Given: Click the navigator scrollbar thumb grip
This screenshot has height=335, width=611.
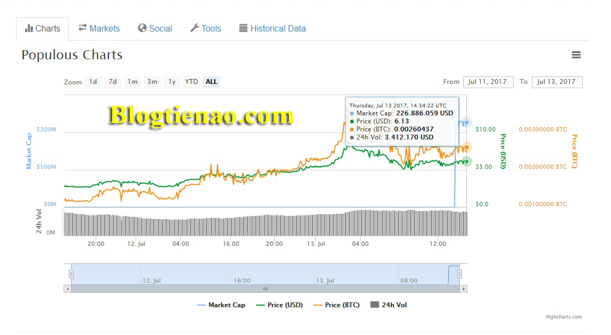Looking at the screenshot, I should 265,289.
